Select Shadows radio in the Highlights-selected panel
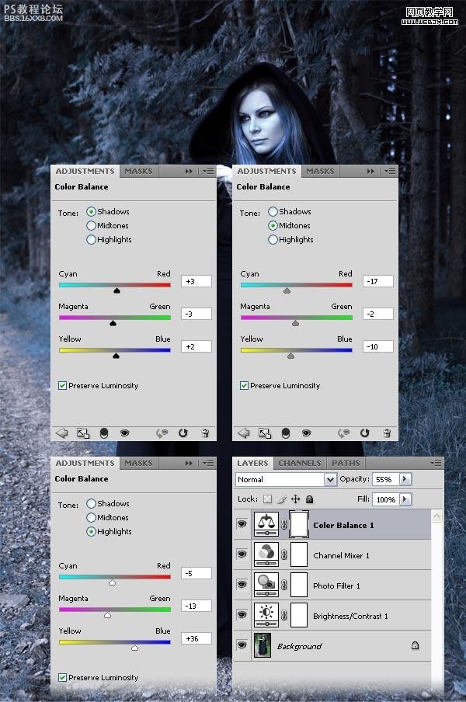The image size is (466, 702). pyautogui.click(x=92, y=503)
